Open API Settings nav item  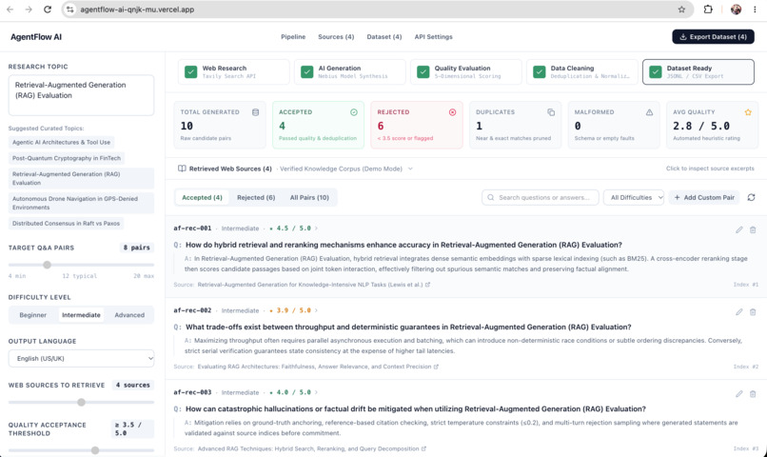click(x=433, y=37)
